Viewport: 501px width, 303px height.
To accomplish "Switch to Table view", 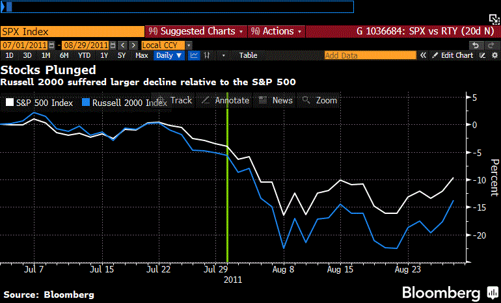I will (x=249, y=55).
